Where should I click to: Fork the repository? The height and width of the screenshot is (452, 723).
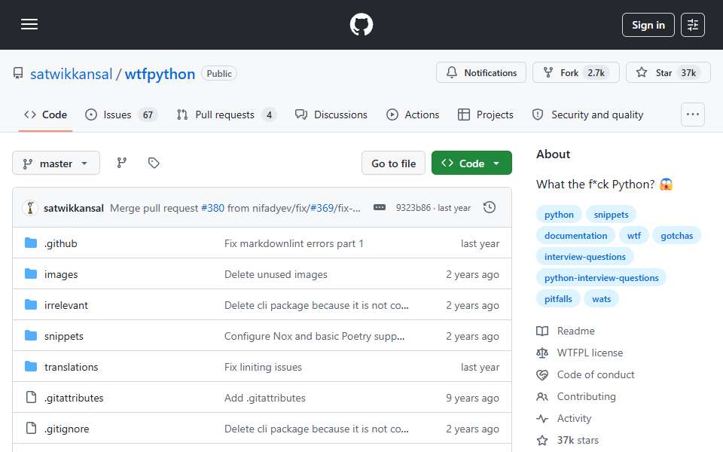(576, 73)
